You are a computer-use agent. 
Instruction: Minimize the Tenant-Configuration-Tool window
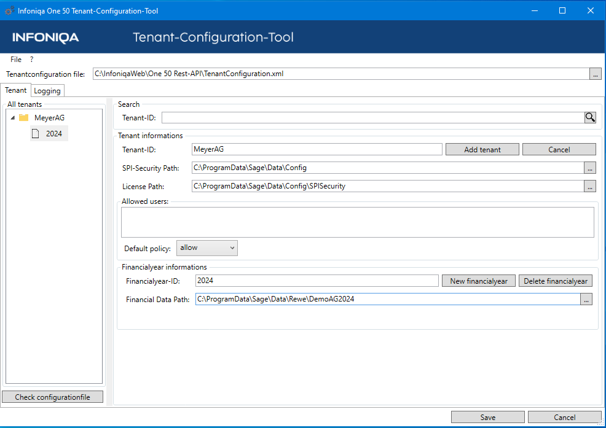point(535,10)
